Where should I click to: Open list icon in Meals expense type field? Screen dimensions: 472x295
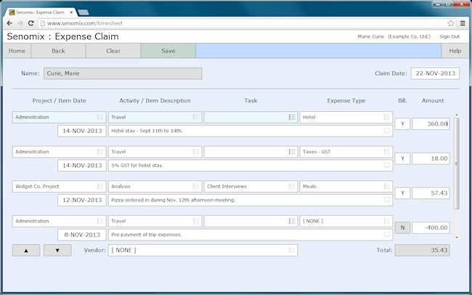tap(387, 187)
